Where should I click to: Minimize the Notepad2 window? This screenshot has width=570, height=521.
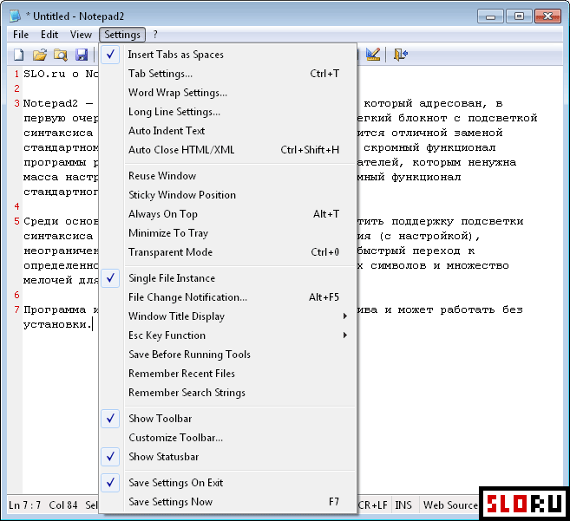[490, 16]
